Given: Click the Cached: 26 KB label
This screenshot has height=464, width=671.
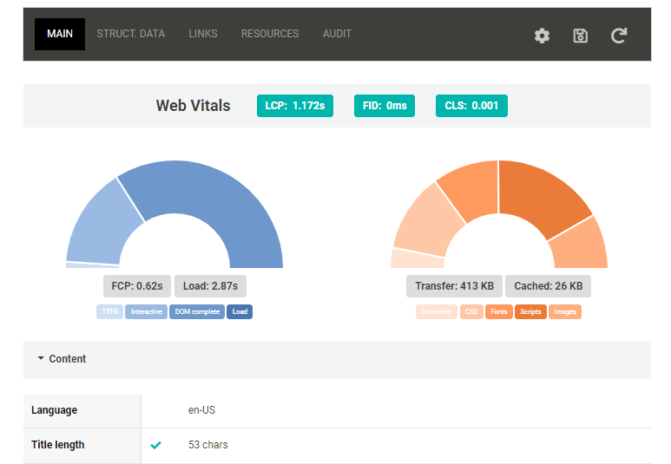Looking at the screenshot, I should click(549, 286).
